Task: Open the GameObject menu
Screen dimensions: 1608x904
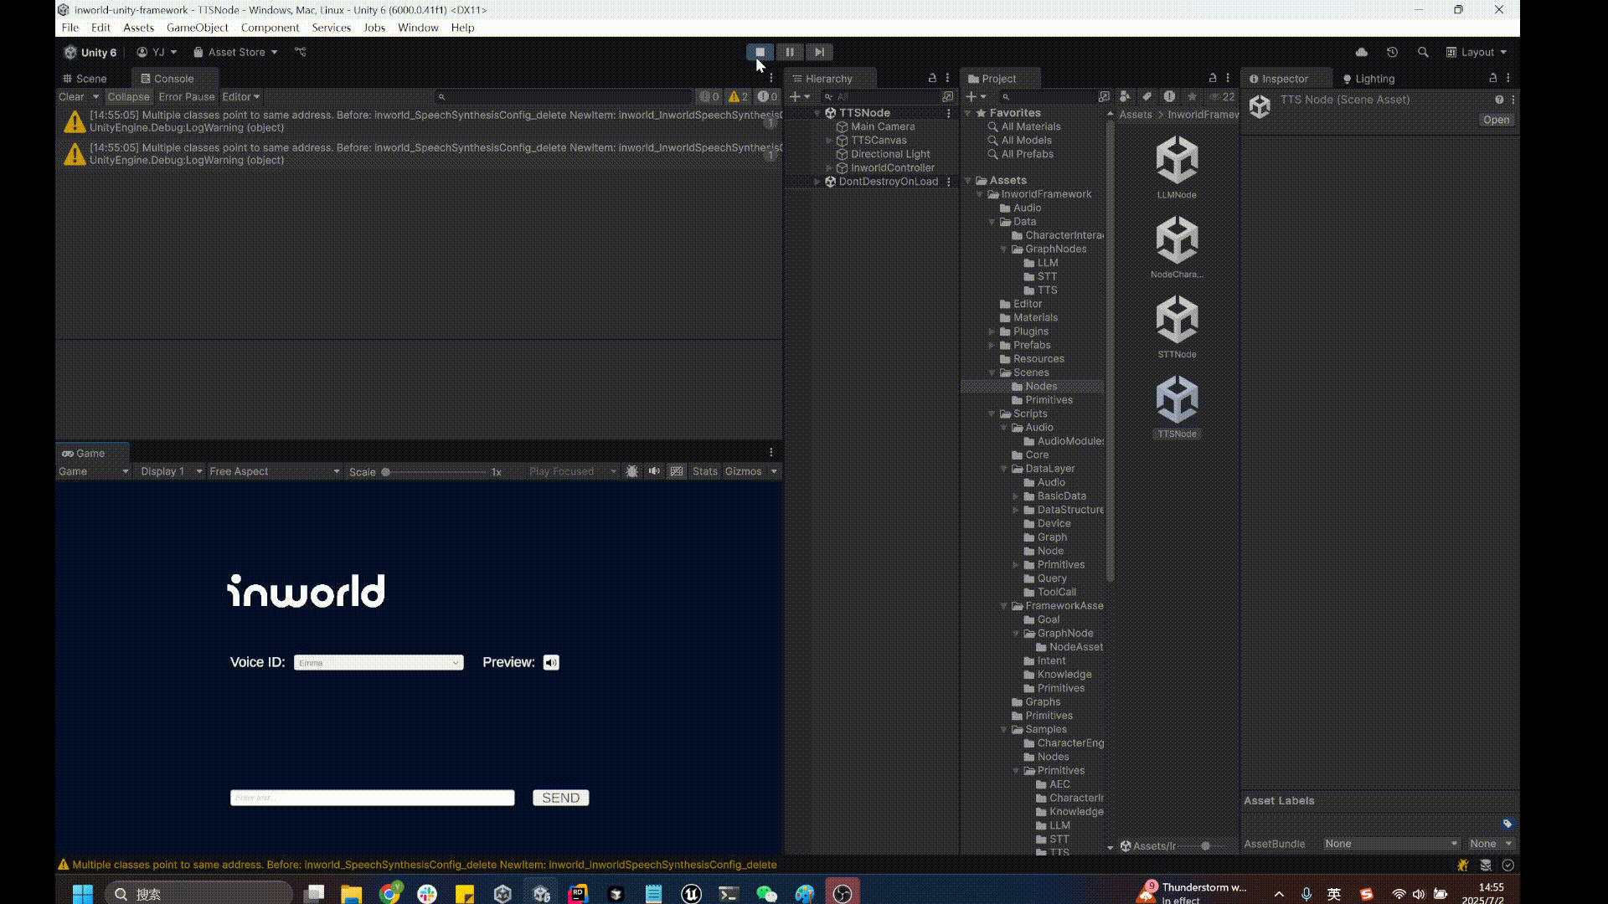Action: coord(197,28)
